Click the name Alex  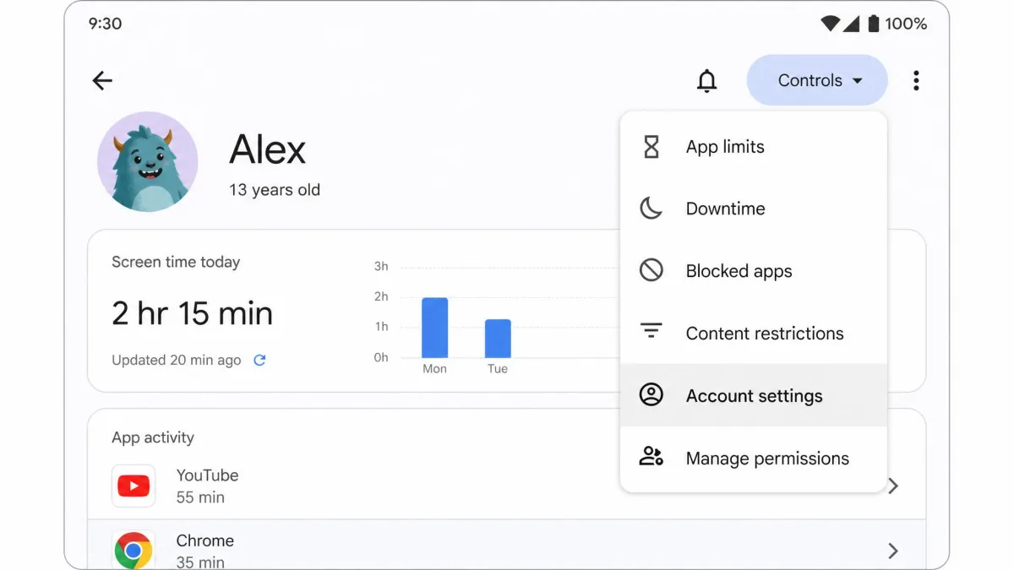point(268,150)
